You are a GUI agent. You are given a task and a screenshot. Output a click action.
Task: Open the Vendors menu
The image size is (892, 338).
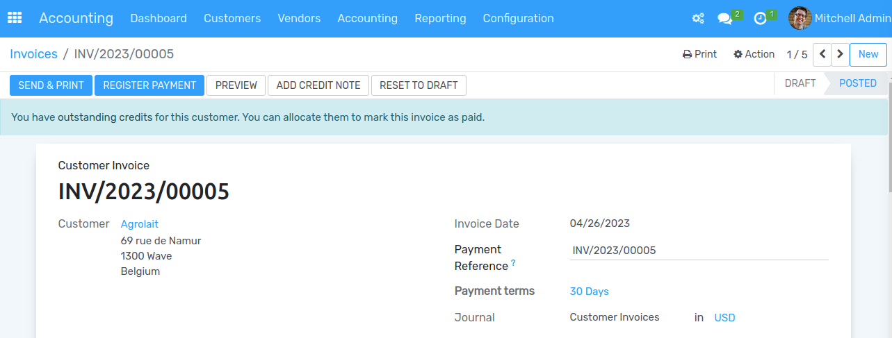(299, 18)
